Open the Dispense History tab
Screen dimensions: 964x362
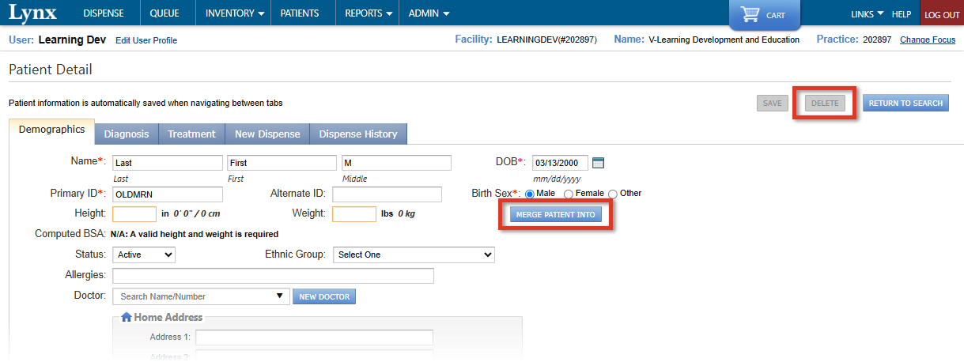(x=358, y=134)
